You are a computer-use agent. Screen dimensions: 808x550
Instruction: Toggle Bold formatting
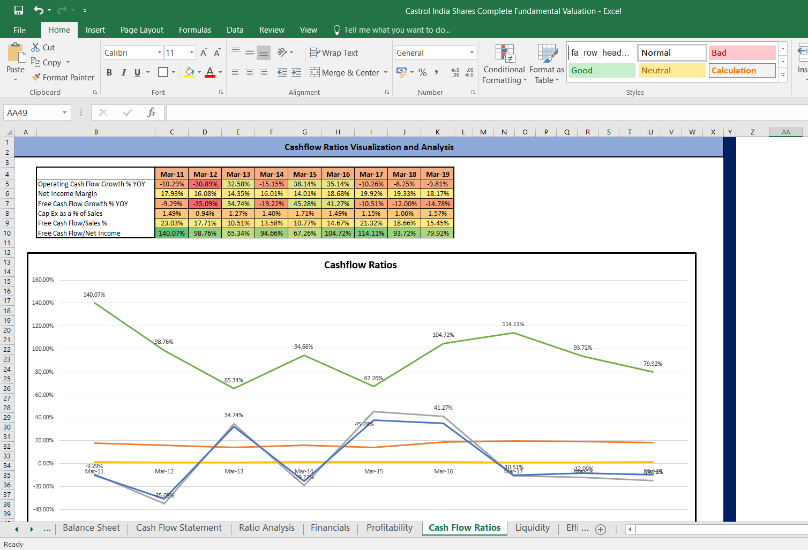tap(109, 72)
